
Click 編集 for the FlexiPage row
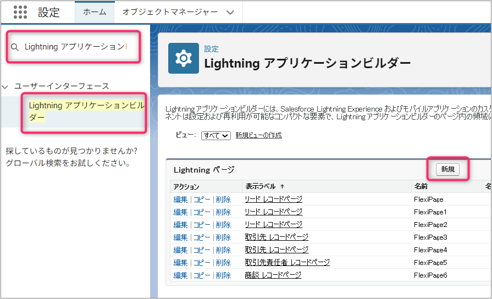(180, 199)
